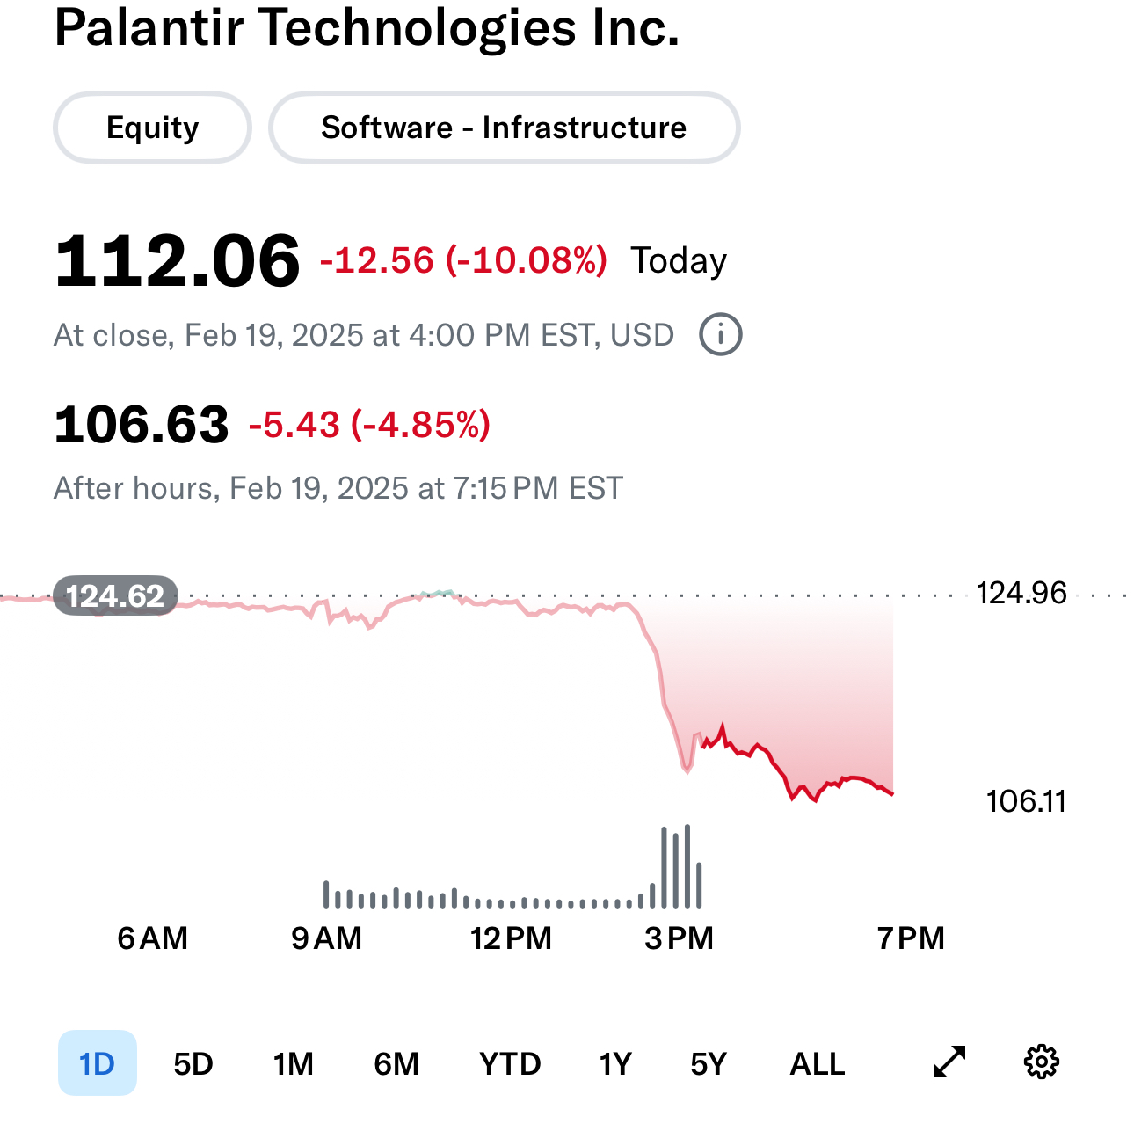Viewport: 1134px width, 1124px height.
Task: Click the 9 AM axis label
Action: (x=326, y=938)
